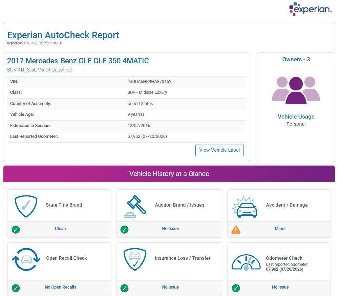Click the Open Recall Check arrows icon

click(26, 259)
